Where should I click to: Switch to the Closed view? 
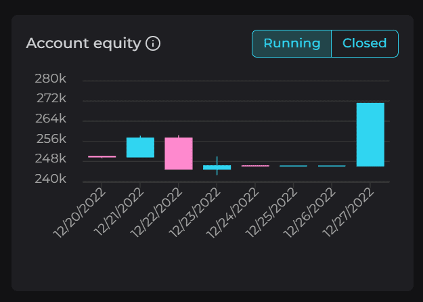(365, 43)
